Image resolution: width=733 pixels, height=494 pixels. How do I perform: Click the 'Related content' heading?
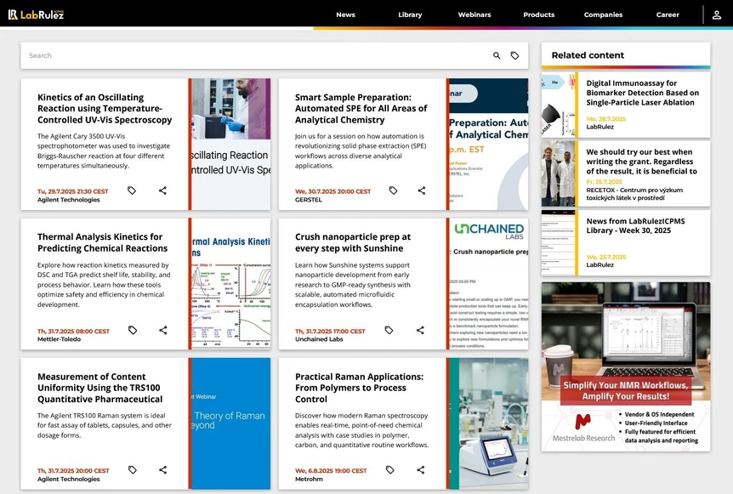[x=588, y=55]
